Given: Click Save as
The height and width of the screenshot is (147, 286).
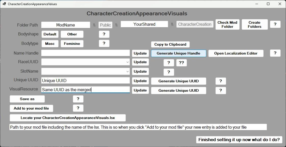Looking at the screenshot, I should point(27,99).
